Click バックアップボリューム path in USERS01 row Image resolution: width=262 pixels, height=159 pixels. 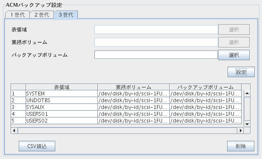coord(205,114)
